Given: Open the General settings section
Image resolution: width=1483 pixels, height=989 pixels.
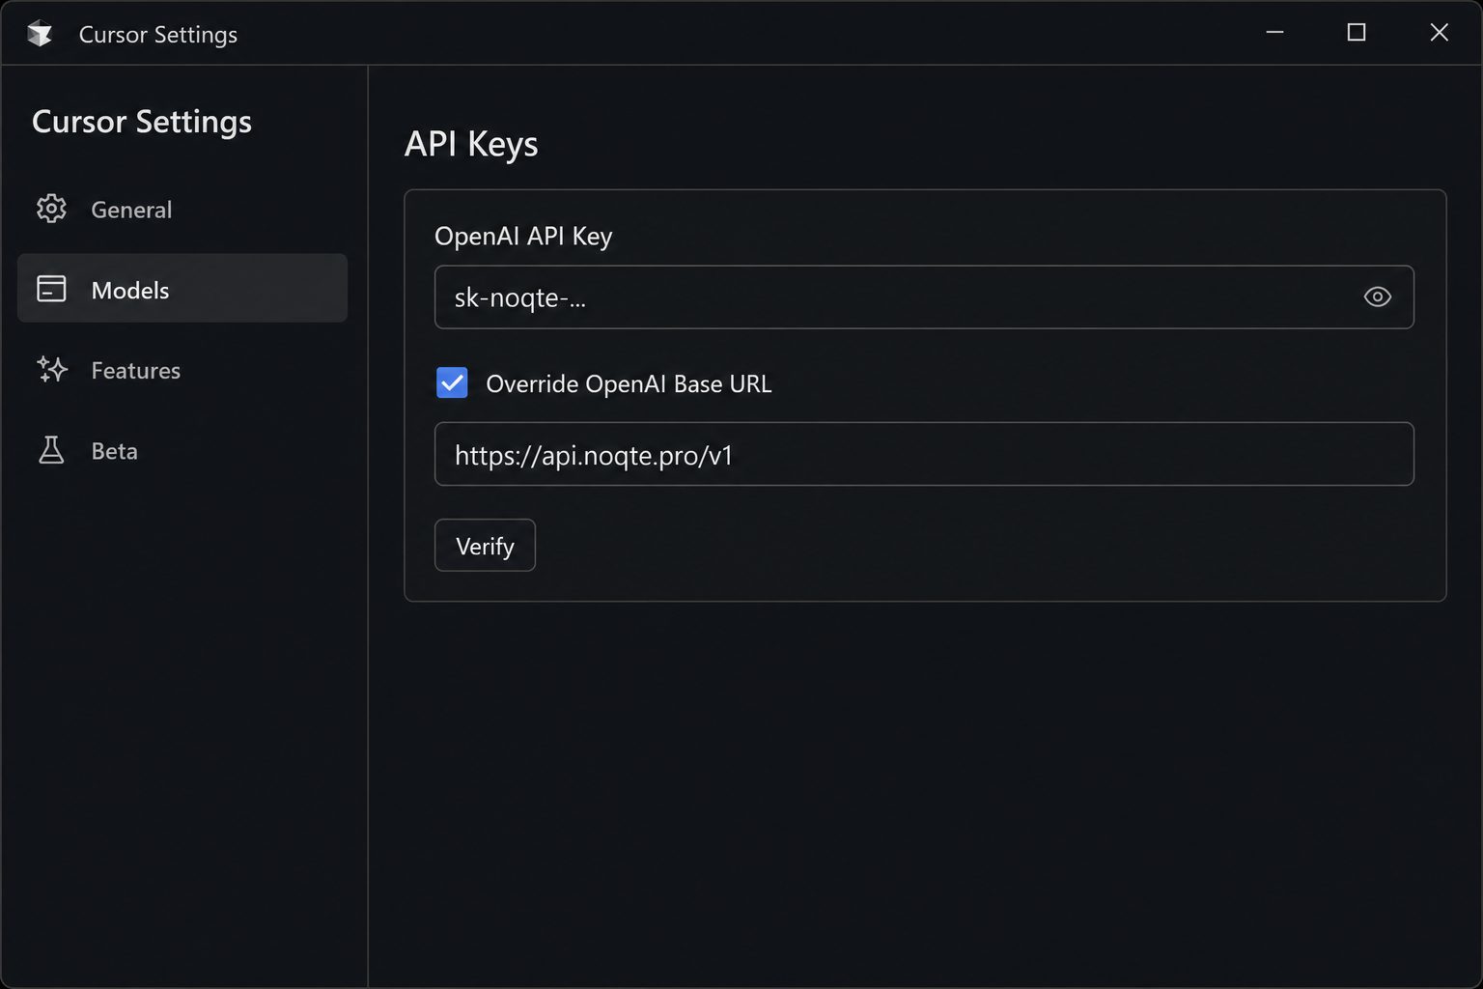Looking at the screenshot, I should tap(182, 209).
